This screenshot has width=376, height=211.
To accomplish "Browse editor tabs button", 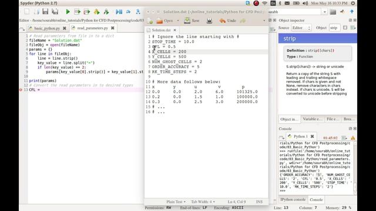I will 22,29.
